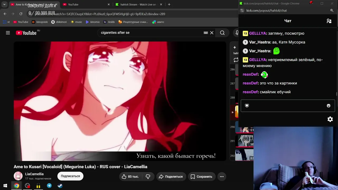338x190 pixels.
Task: Open the Anilib bookmark
Action: 109,22
